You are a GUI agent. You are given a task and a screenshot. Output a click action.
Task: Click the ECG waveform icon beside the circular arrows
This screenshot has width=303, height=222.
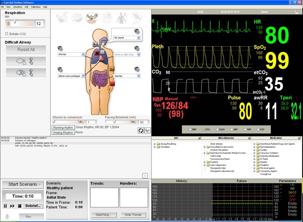click(x=148, y=130)
